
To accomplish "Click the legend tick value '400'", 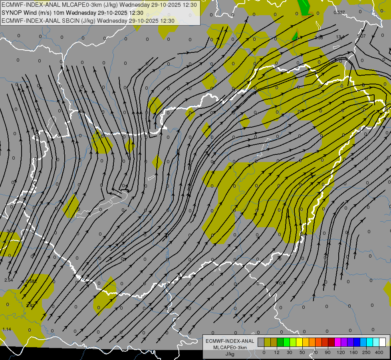I will [379, 352].
